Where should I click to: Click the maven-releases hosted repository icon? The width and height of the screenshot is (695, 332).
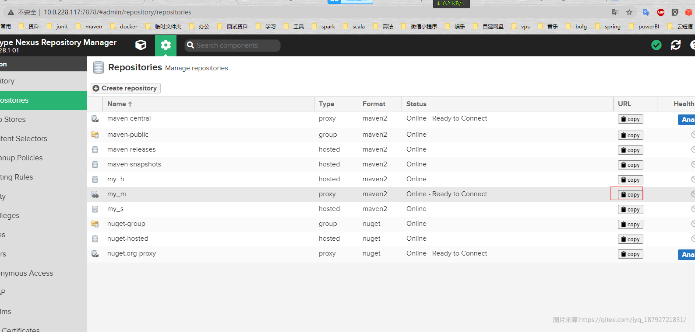tap(95, 149)
